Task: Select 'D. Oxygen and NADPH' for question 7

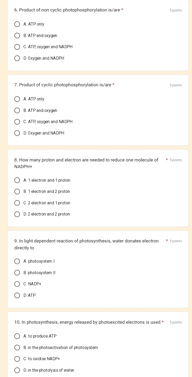Action: (17, 133)
